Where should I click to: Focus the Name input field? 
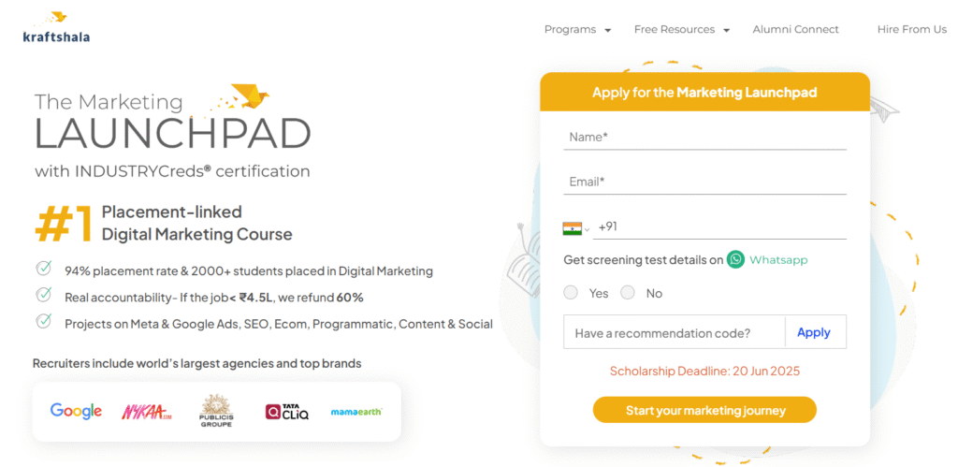704,138
